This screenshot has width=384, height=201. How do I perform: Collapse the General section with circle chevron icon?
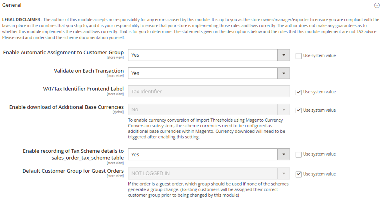376,6
